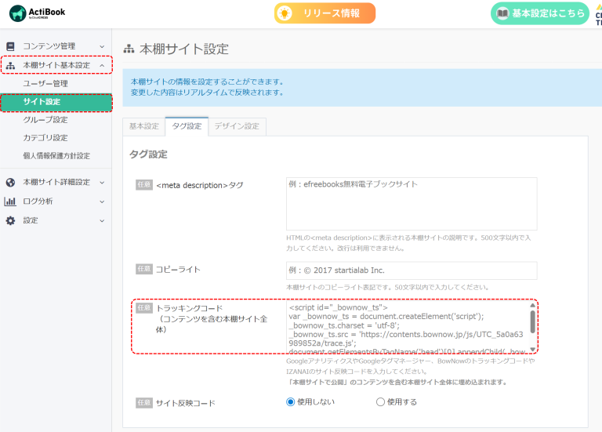Click the <meta description>タグ label

coord(200,186)
